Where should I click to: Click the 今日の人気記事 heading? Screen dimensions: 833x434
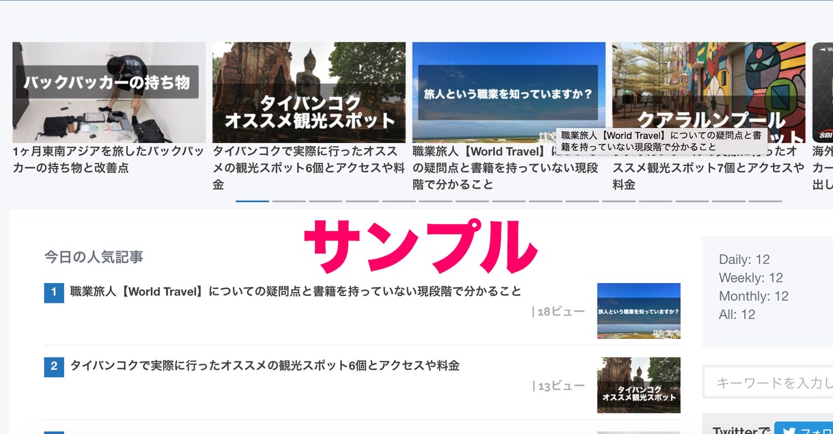point(94,257)
